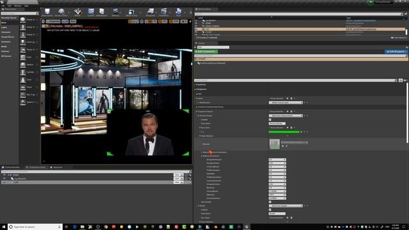409x230 pixels.
Task: Collapse the Key Colors array
Action: click(200, 128)
